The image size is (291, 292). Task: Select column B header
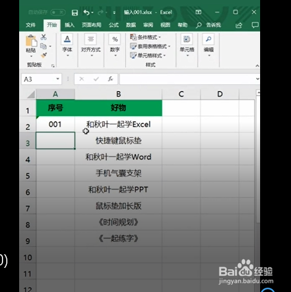pyautogui.click(x=119, y=94)
